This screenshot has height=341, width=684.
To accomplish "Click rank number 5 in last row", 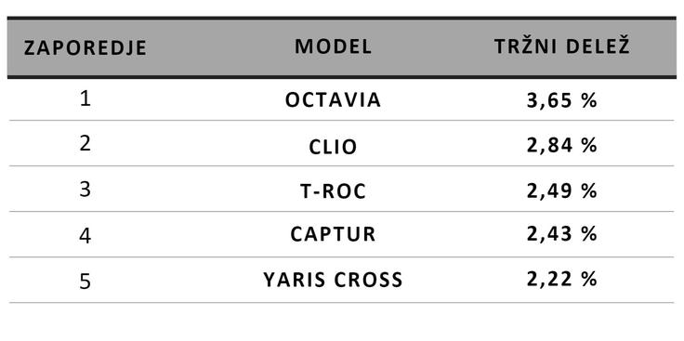I will [85, 282].
